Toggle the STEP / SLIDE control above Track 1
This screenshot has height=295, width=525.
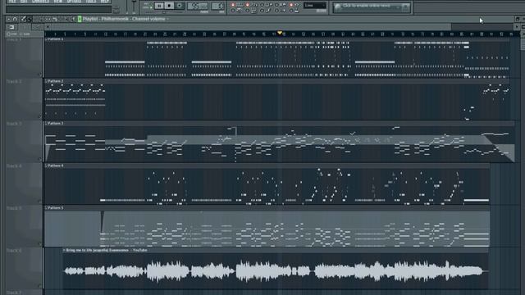pyautogui.click(x=19, y=34)
